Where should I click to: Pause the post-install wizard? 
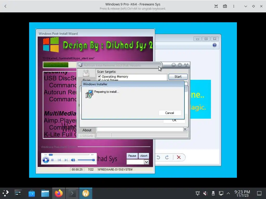(132, 156)
